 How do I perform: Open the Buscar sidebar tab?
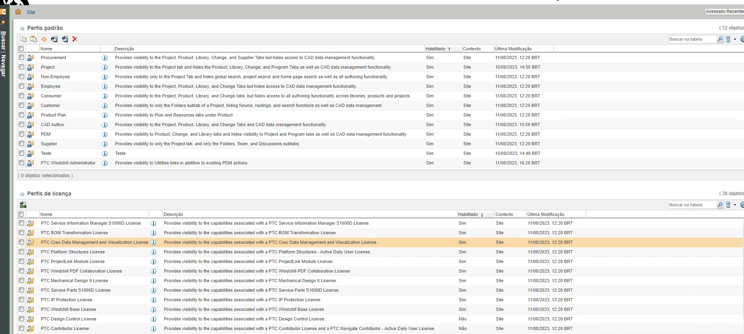click(x=3, y=40)
